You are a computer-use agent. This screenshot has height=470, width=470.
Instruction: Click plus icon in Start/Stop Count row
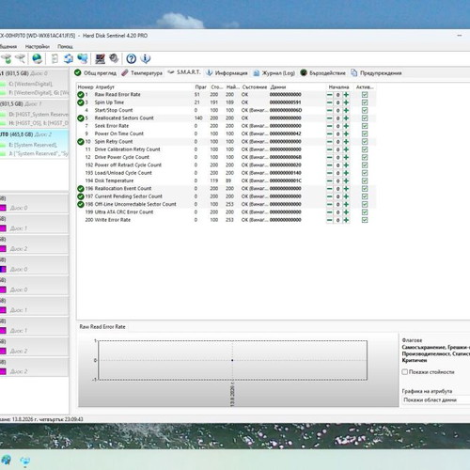click(346, 110)
